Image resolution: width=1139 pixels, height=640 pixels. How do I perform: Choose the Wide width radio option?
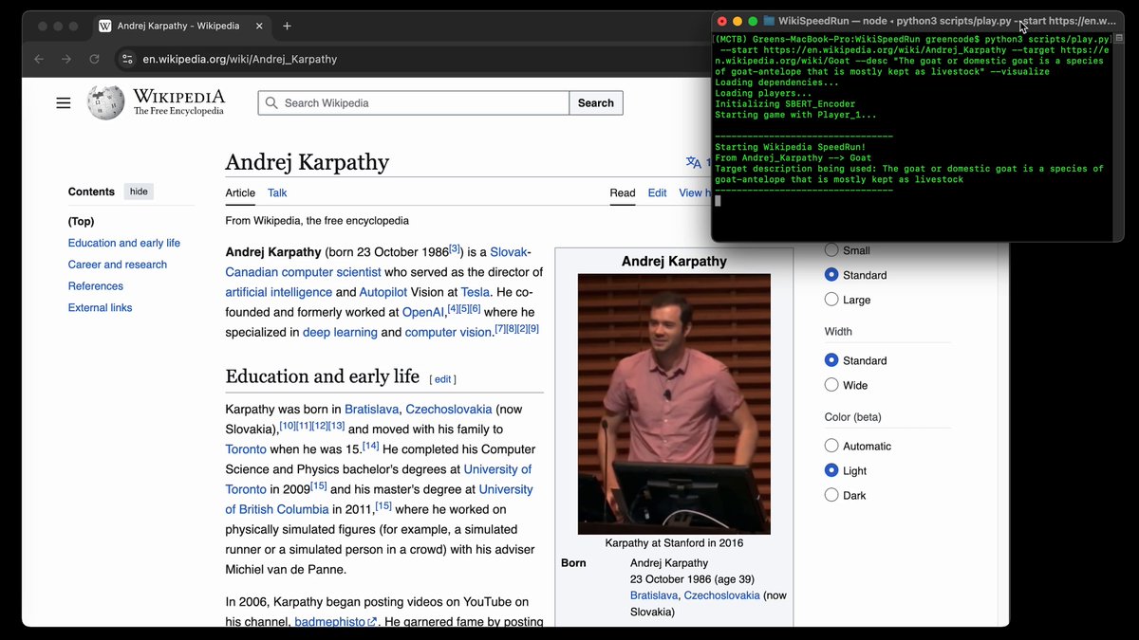tap(831, 385)
